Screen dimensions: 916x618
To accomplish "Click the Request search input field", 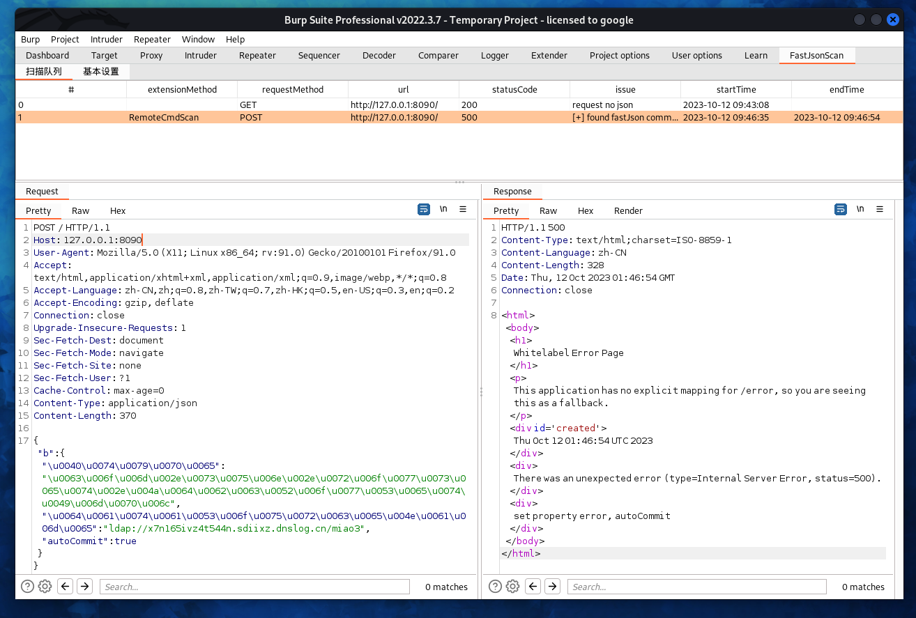I will click(x=254, y=587).
